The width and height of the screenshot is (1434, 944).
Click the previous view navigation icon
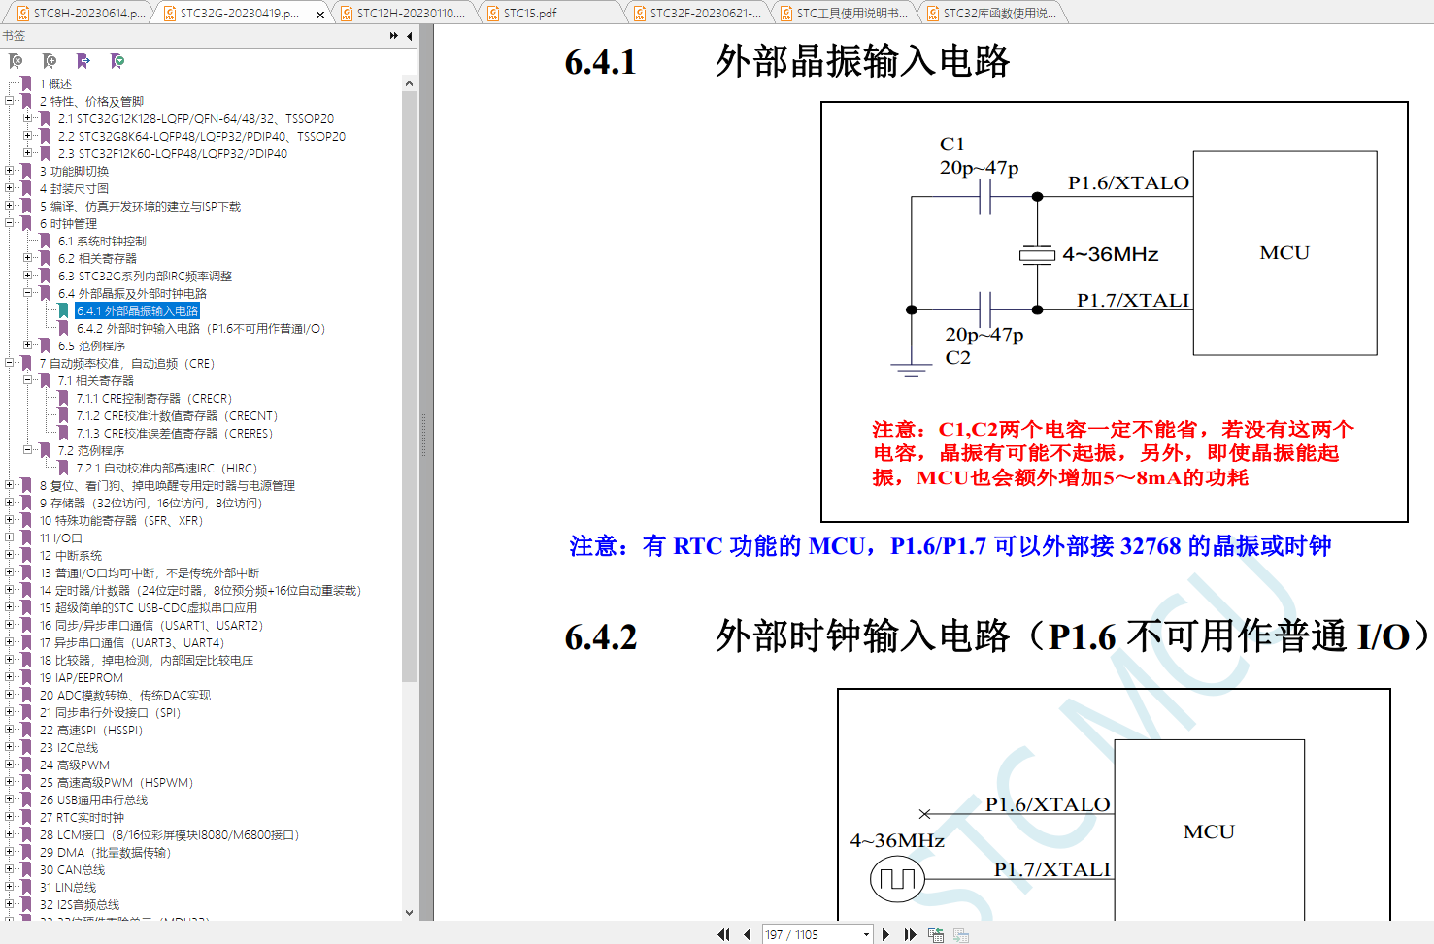936,934
